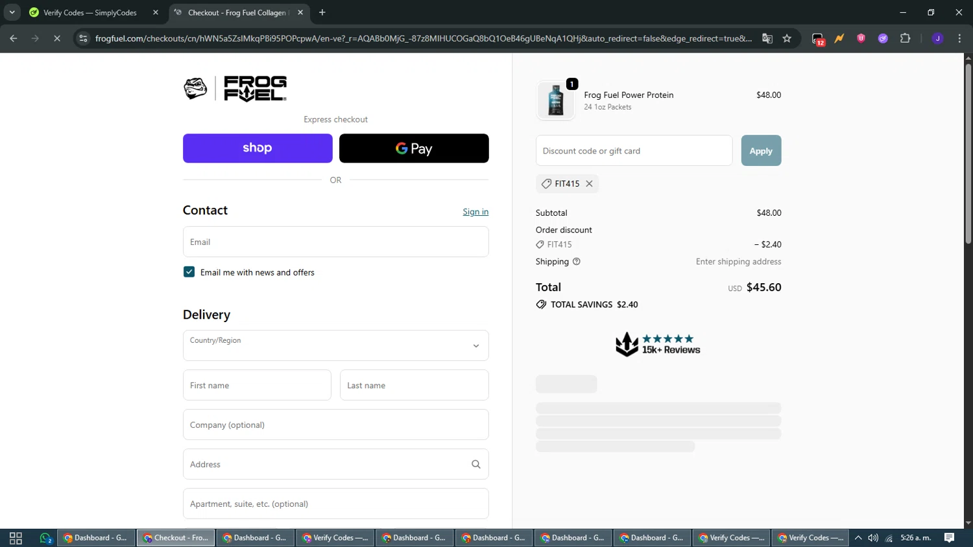Click the Last name field
Screen dimensions: 973x547
tap(414, 385)
